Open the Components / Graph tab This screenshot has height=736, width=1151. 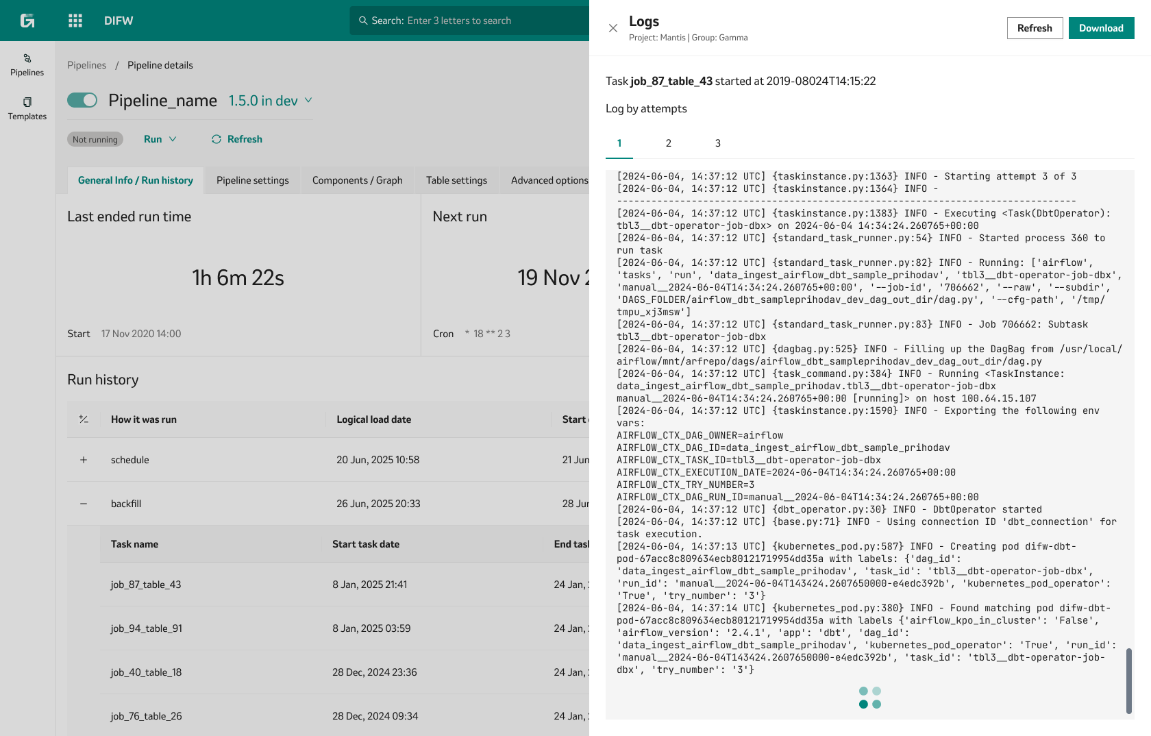tap(358, 180)
